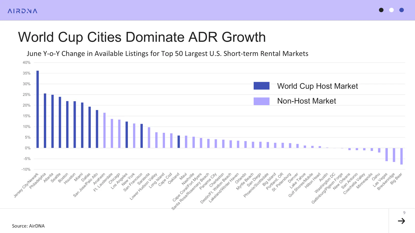This screenshot has width=415, height=233.
Task: Go to next slide with arrow
Action: tap(401, 221)
